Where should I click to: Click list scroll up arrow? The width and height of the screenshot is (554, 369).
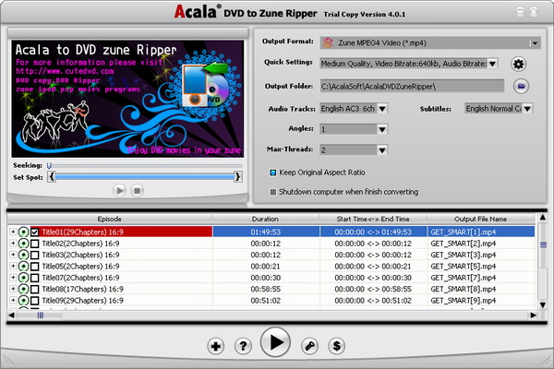543,218
